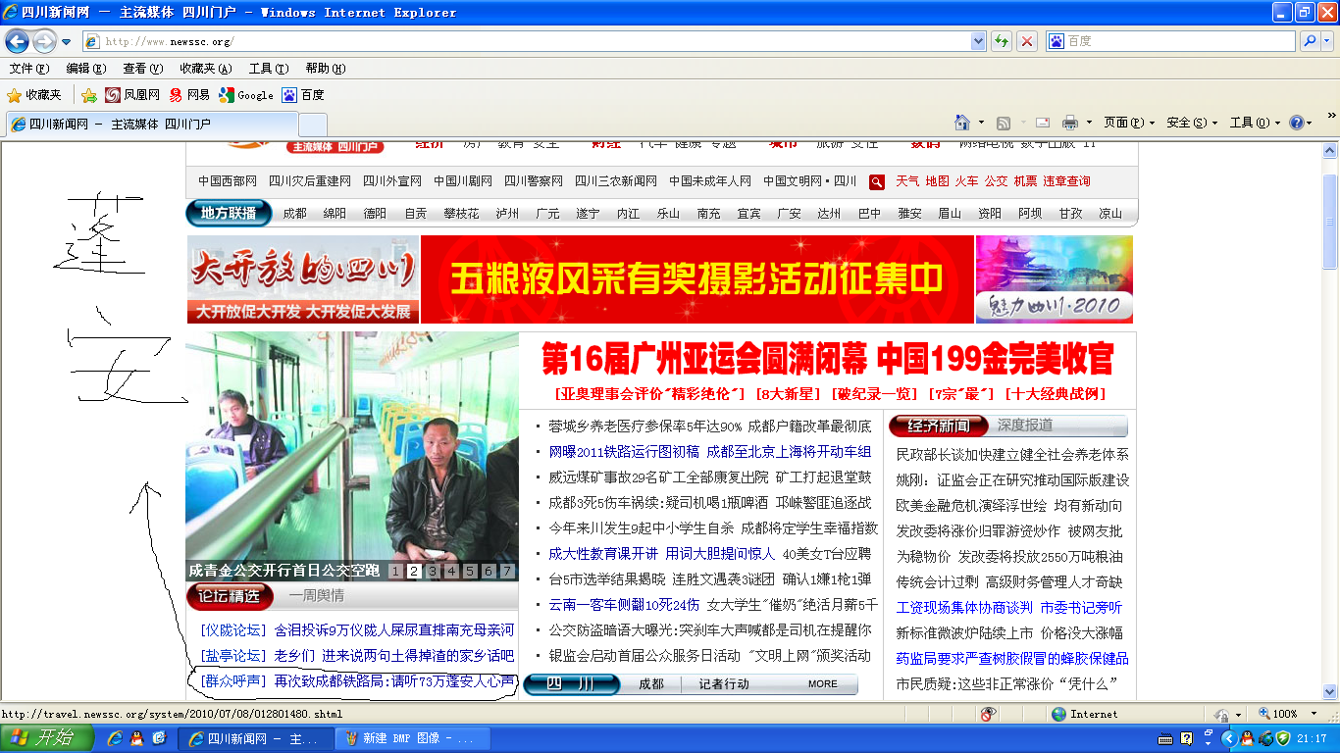The width and height of the screenshot is (1340, 753).
Task: Click the Read mail icon
Action: point(1043,123)
